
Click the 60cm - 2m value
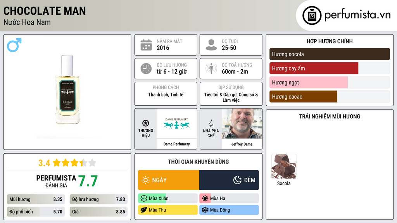pos(235,72)
